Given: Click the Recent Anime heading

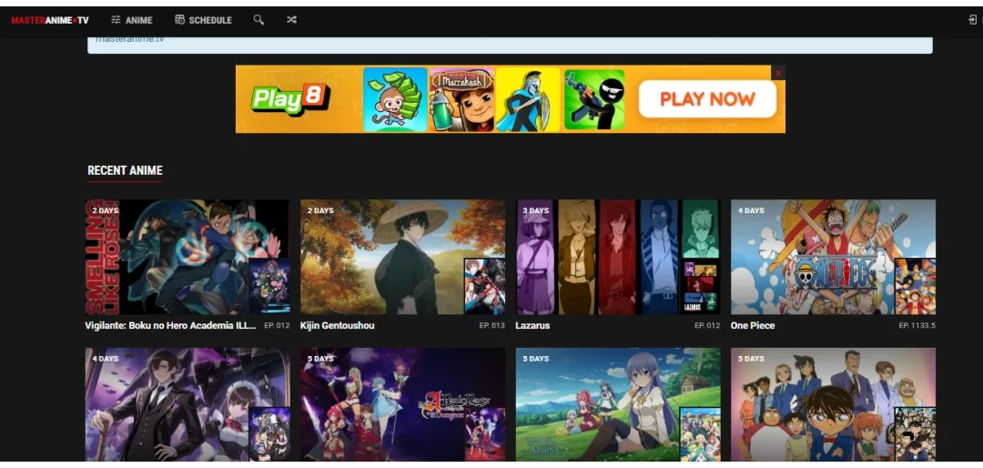Looking at the screenshot, I should coord(125,170).
